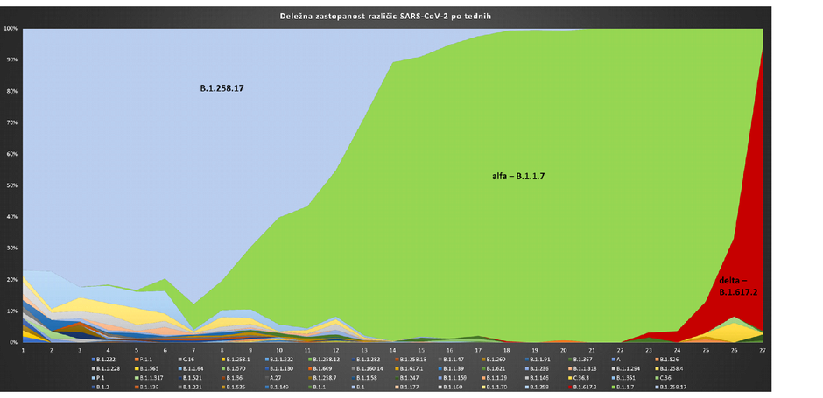Select week 14 on the horizontal axis
This screenshot has width=823, height=398.
[x=392, y=349]
